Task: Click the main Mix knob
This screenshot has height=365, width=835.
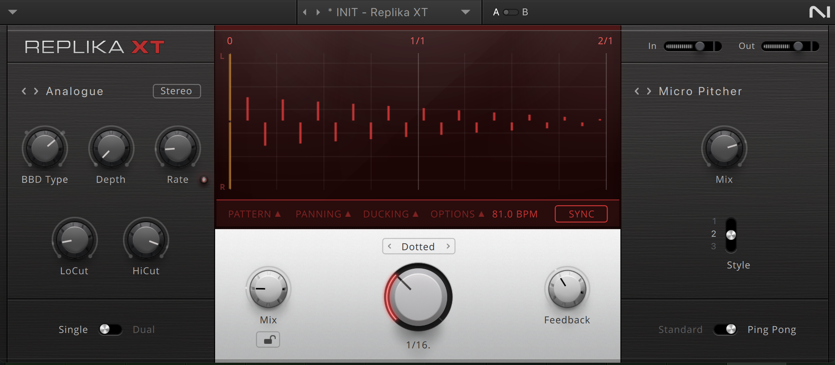Action: tap(268, 288)
